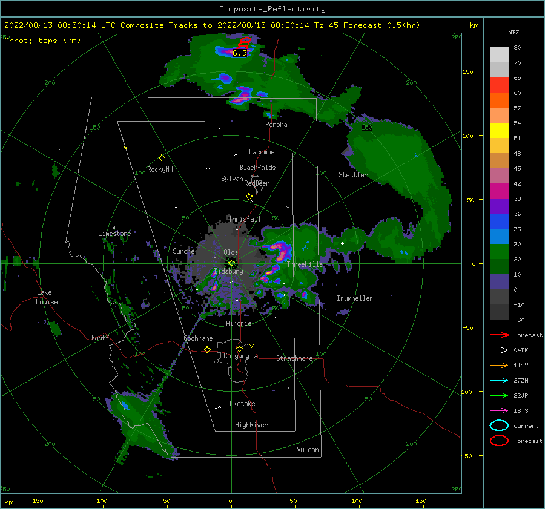
Task: Select the magenta 39 dBZ color swatch
Action: (x=499, y=191)
